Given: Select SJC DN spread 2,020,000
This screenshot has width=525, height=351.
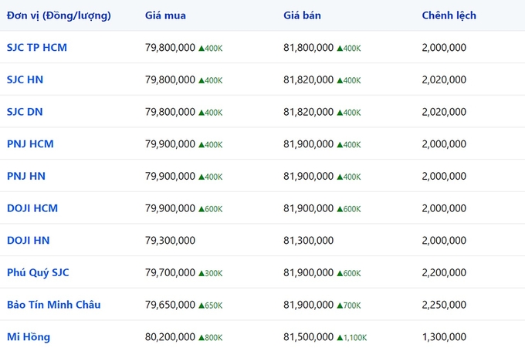Looking at the screenshot, I should click(x=444, y=112).
